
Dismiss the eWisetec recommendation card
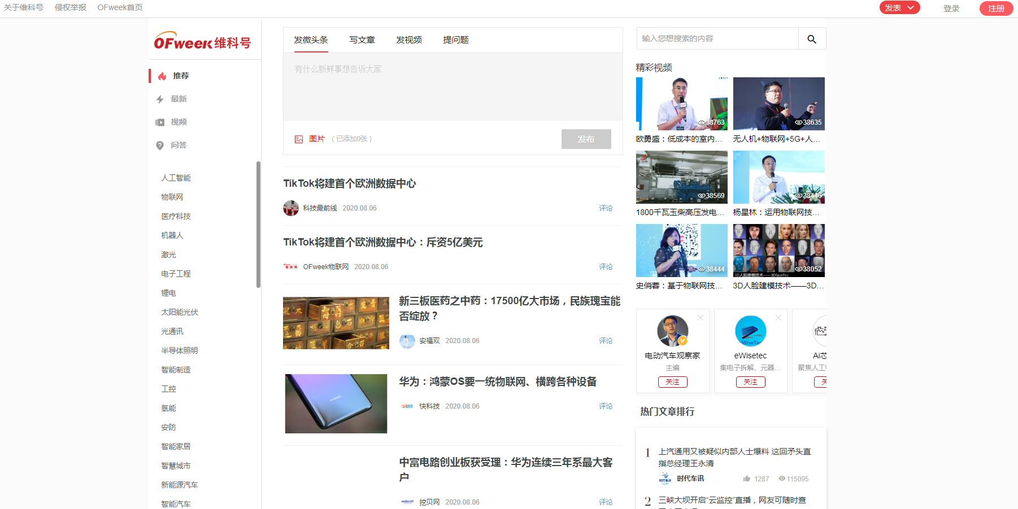[x=778, y=318]
